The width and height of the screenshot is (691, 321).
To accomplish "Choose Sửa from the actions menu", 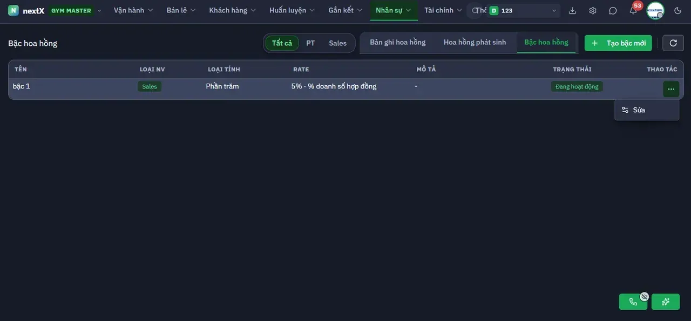I will click(x=647, y=110).
